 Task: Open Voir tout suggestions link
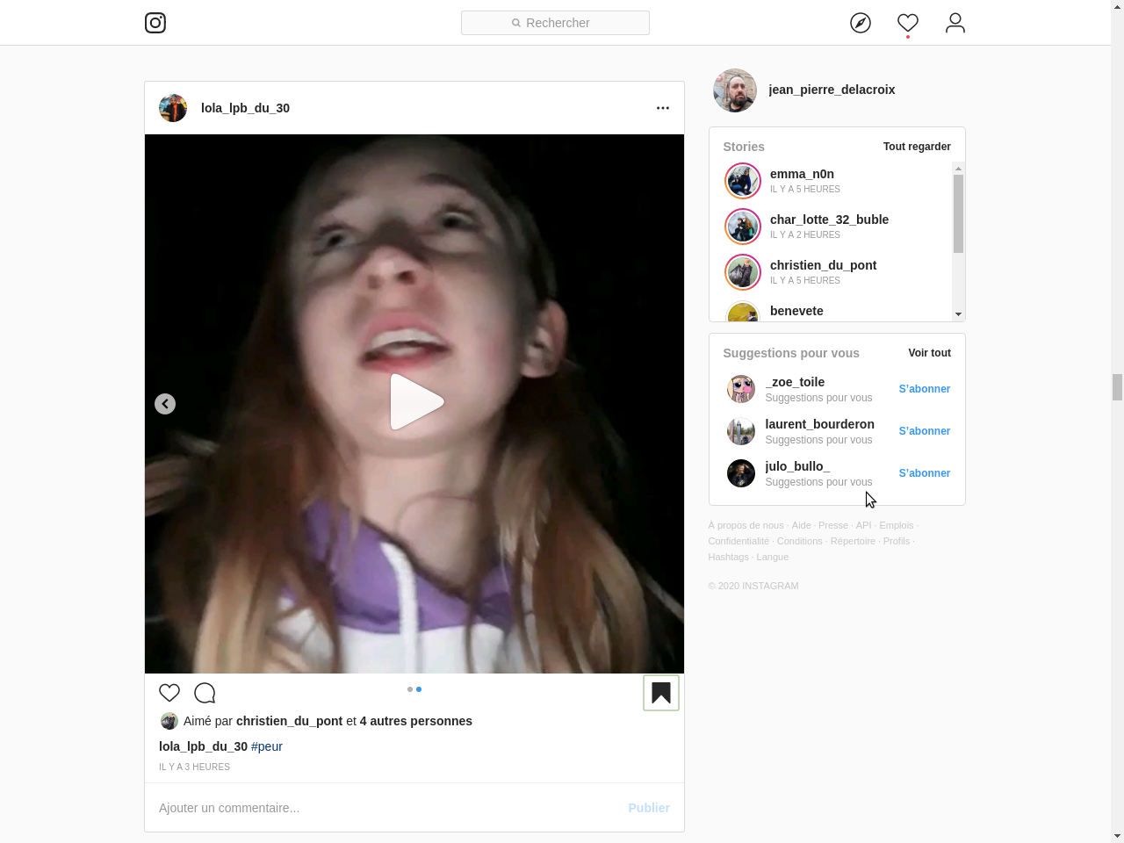[929, 353]
